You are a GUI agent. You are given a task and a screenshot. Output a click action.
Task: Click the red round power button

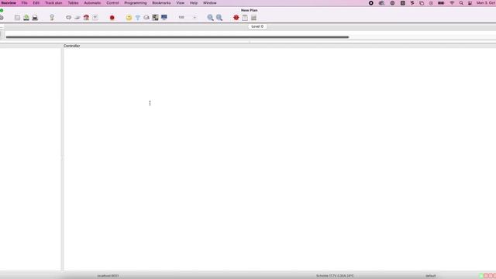[112, 18]
